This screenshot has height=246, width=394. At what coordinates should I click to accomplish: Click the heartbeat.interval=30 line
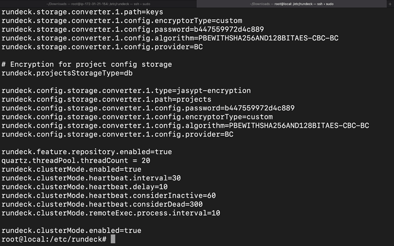click(91, 178)
